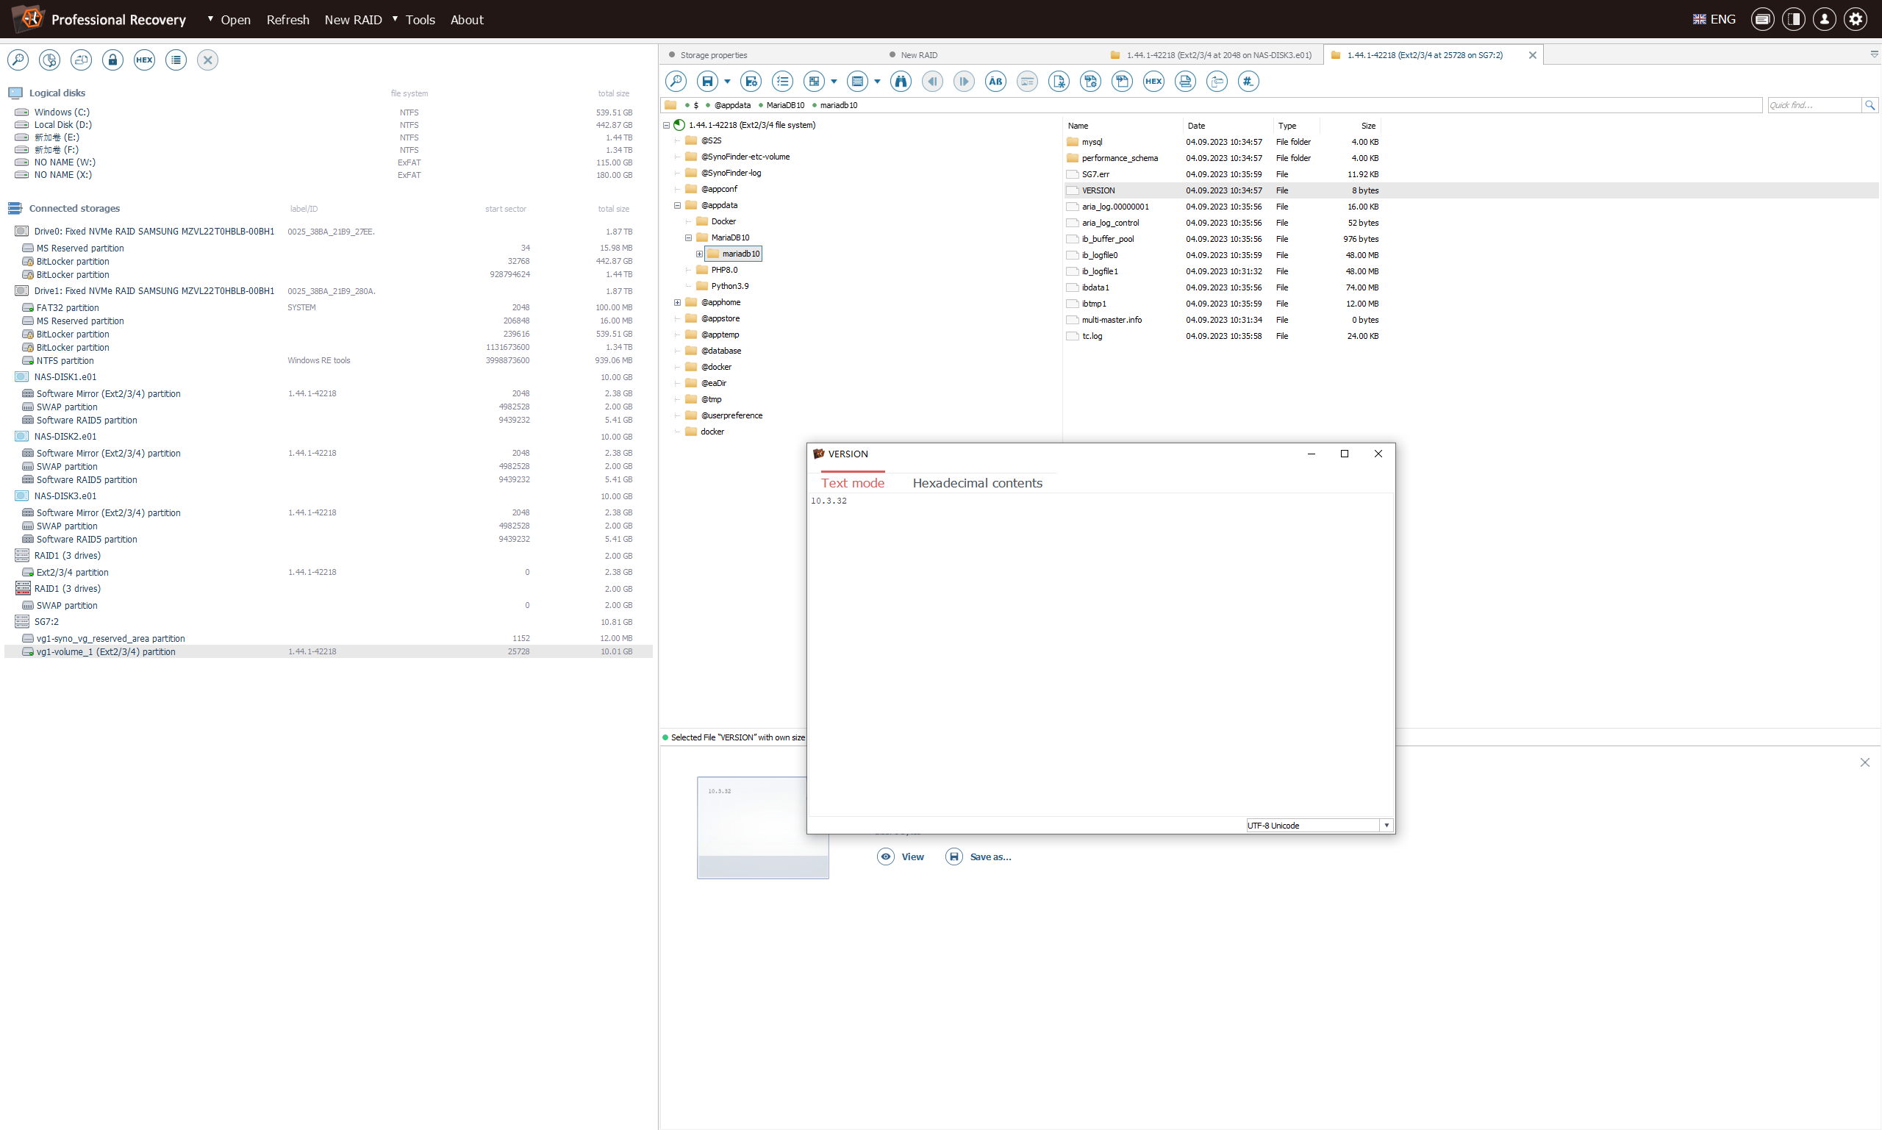
Task: Expand the docker folder in tree
Action: [x=679, y=432]
